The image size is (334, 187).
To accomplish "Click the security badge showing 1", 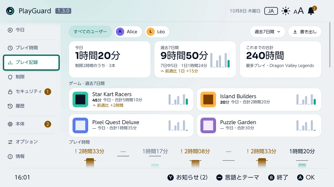I will tap(47, 91).
